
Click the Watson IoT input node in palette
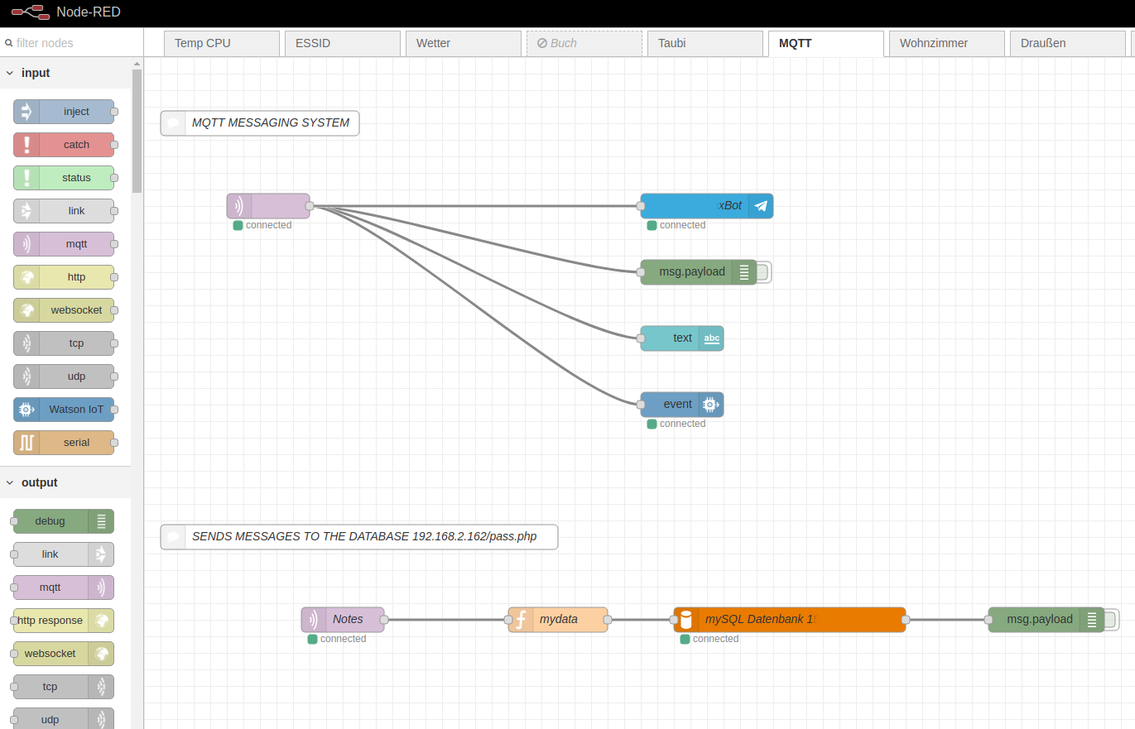64,410
